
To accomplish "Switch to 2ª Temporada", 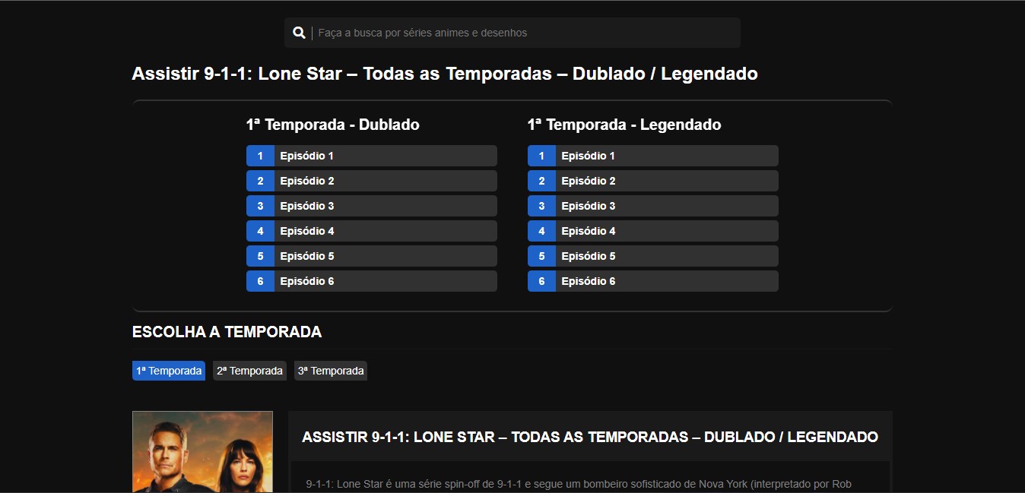I will tap(249, 371).
